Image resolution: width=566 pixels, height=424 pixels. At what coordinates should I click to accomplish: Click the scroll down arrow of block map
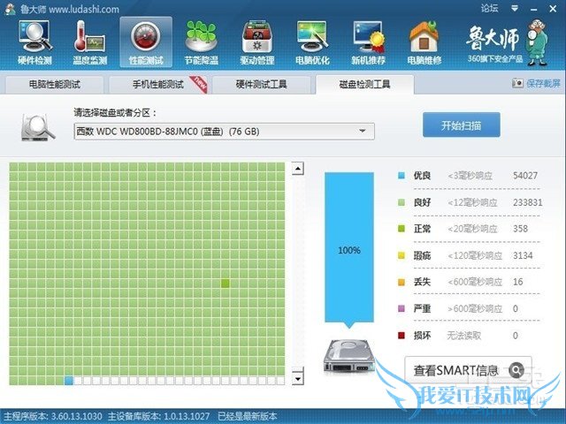pos(298,379)
